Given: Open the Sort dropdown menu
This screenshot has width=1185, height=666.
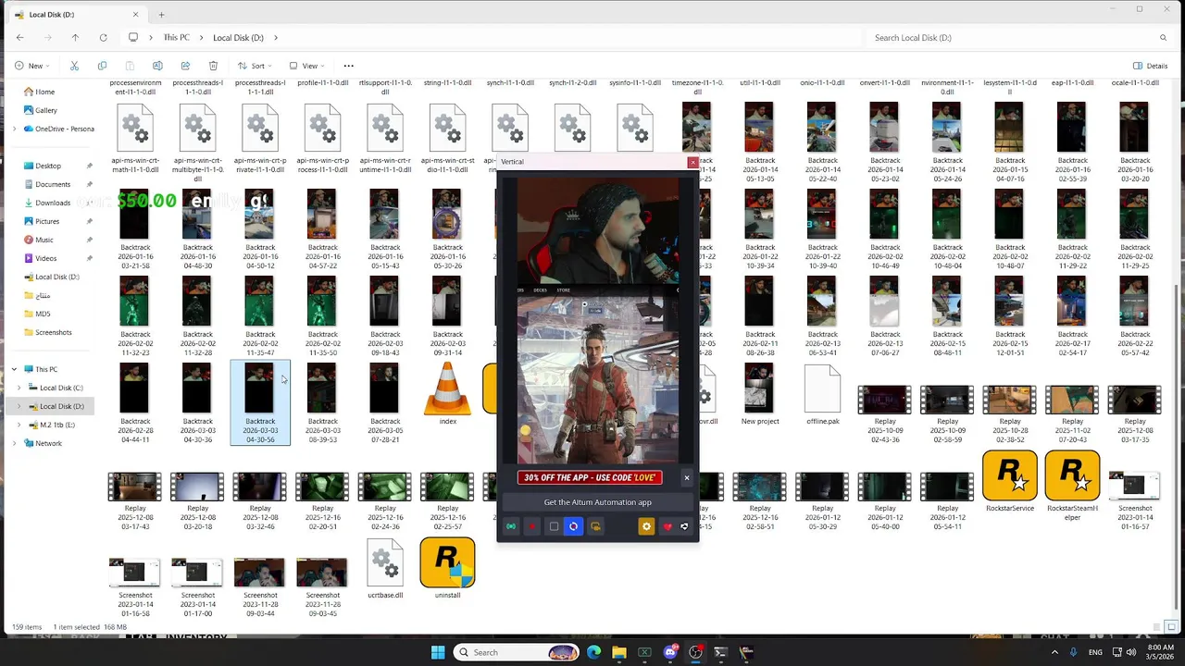Looking at the screenshot, I should click(256, 66).
